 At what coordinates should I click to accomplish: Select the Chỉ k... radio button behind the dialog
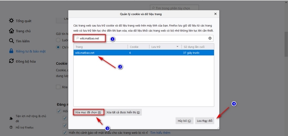point(58,47)
